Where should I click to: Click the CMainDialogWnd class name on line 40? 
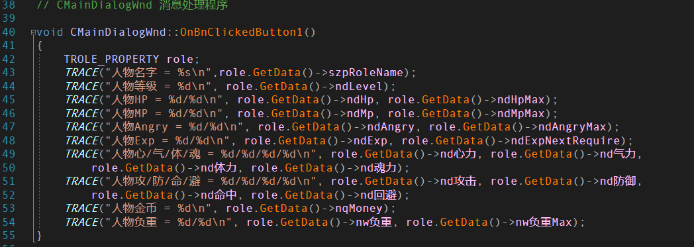(119, 32)
